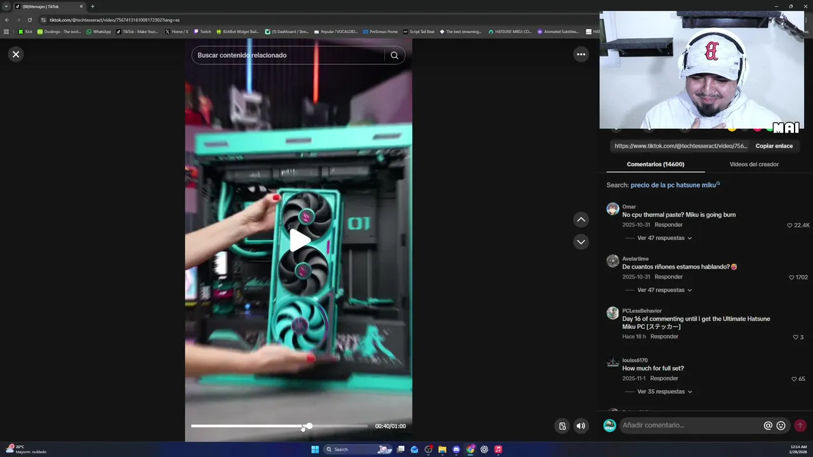The width and height of the screenshot is (813, 457).
Task: Click the video progress slider handle
Action: (309, 426)
